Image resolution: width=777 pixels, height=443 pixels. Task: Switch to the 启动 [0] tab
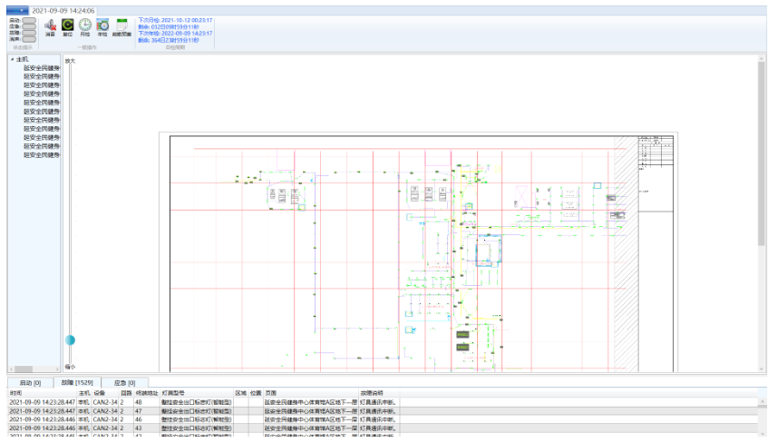[30, 383]
